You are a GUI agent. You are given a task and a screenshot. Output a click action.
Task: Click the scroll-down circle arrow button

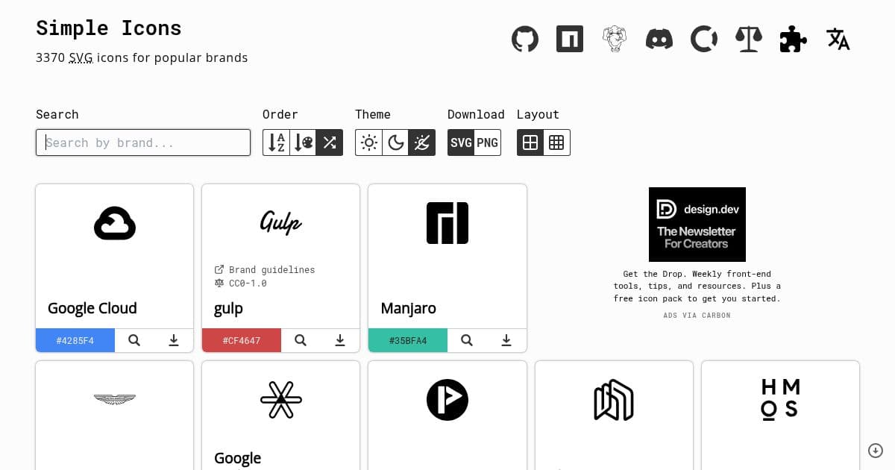coord(876,450)
